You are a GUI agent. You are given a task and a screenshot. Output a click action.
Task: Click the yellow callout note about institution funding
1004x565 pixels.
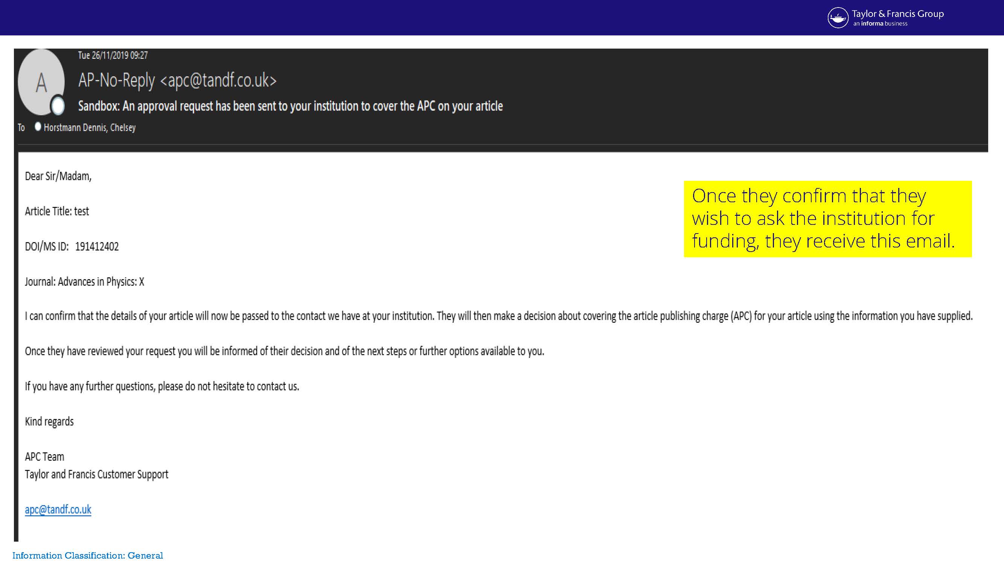(828, 219)
